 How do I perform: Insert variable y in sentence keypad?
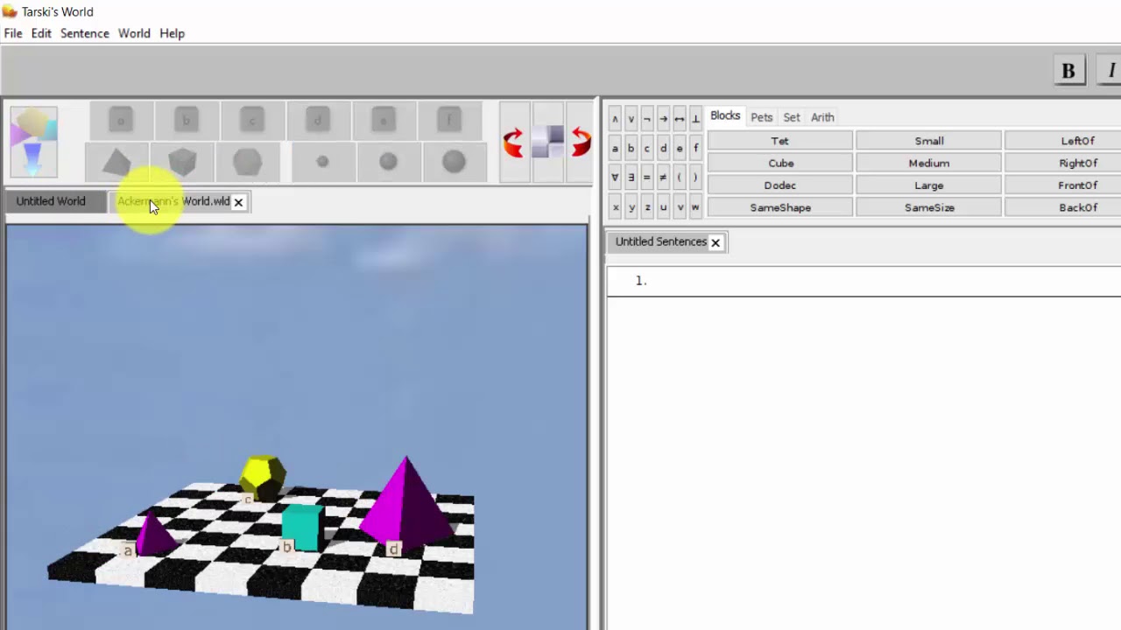[631, 207]
